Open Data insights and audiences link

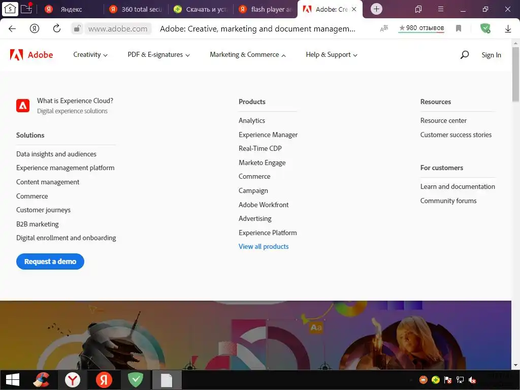click(56, 154)
